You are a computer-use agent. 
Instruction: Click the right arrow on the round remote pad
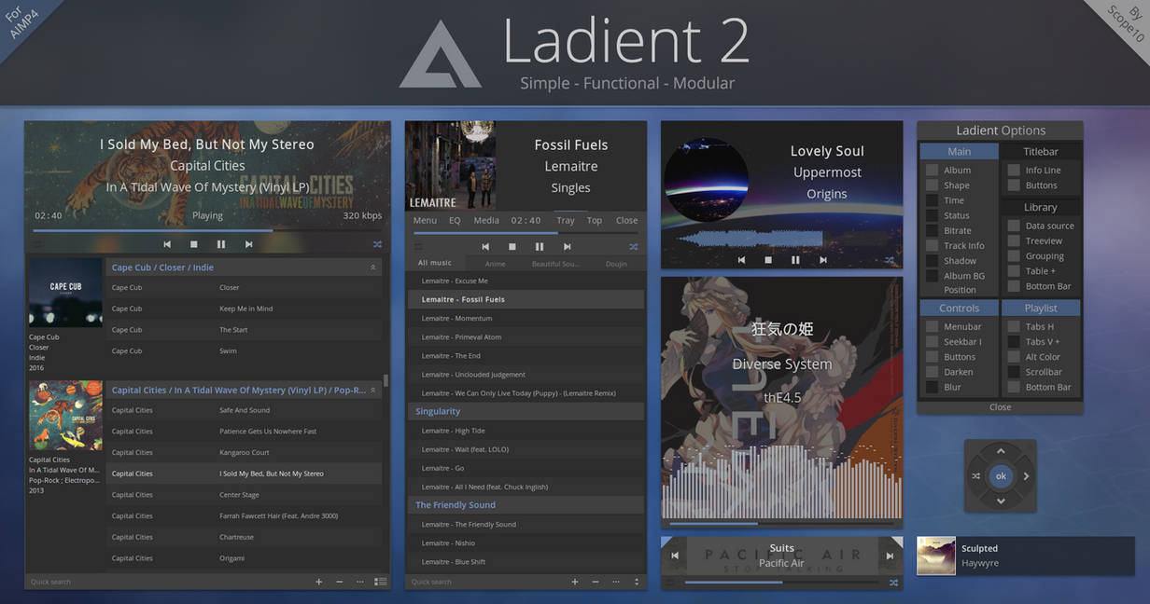pyautogui.click(x=1026, y=476)
